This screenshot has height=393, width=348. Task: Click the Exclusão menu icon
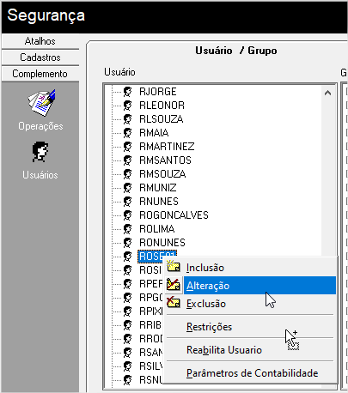tap(174, 302)
